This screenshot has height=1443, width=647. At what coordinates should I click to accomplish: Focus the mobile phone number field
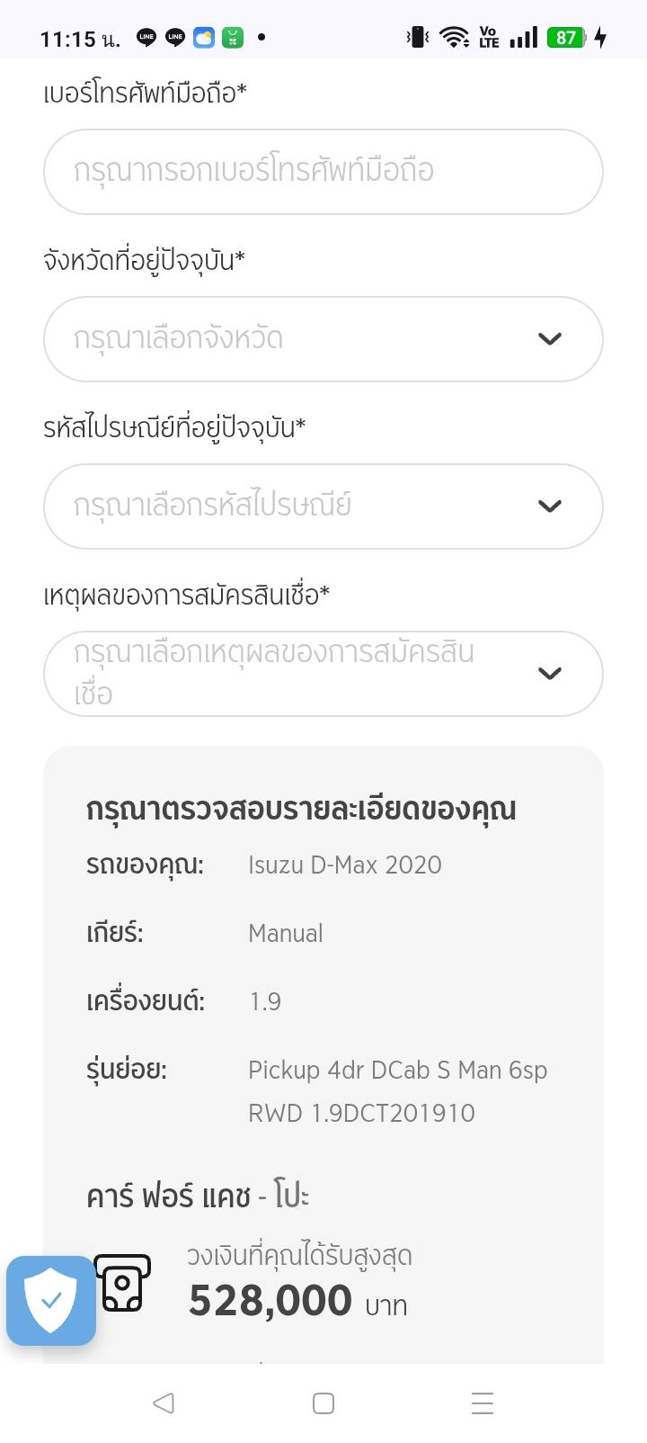323,172
